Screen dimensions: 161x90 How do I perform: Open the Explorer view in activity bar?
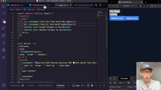(x=4, y=6)
